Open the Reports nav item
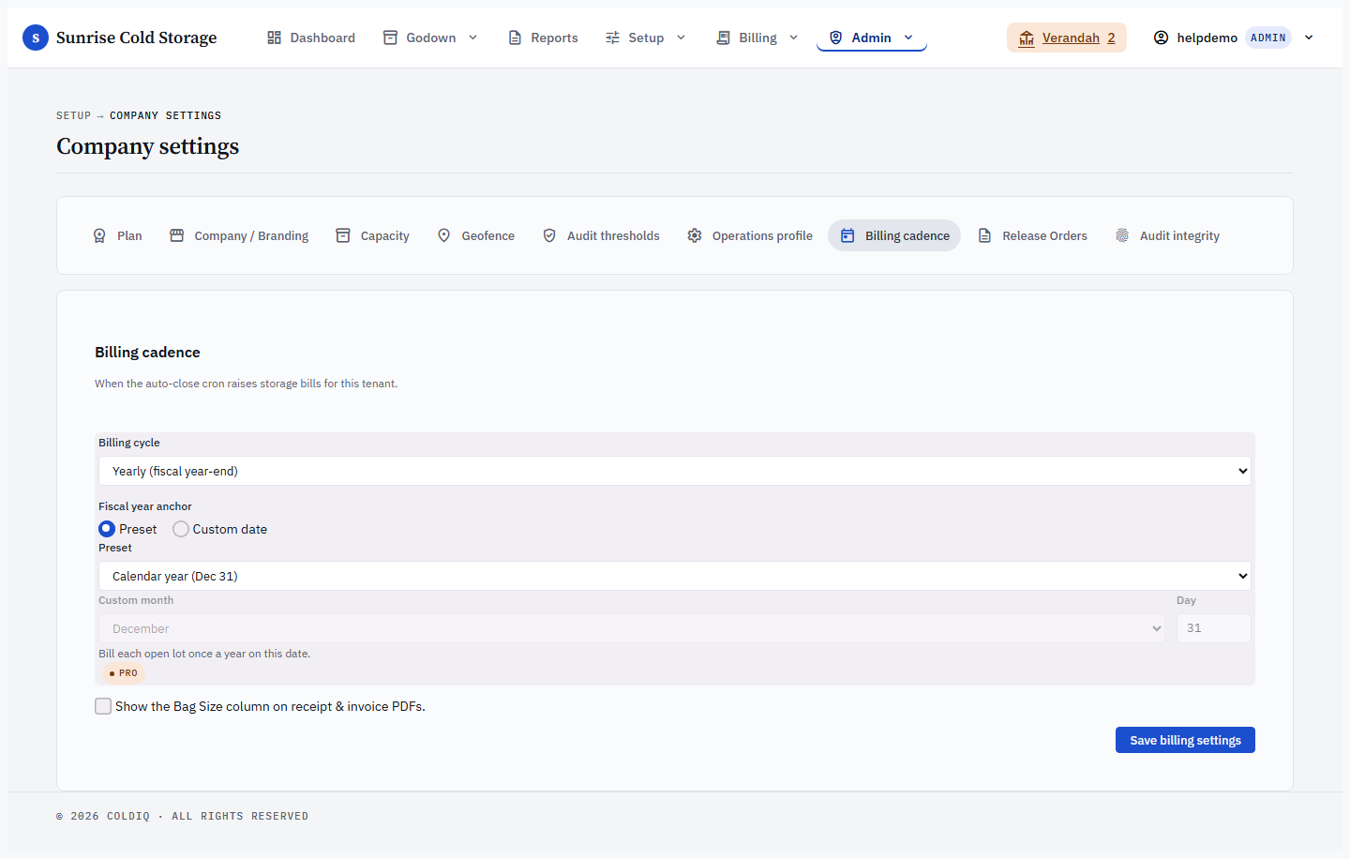The height and width of the screenshot is (859, 1350). 543,38
